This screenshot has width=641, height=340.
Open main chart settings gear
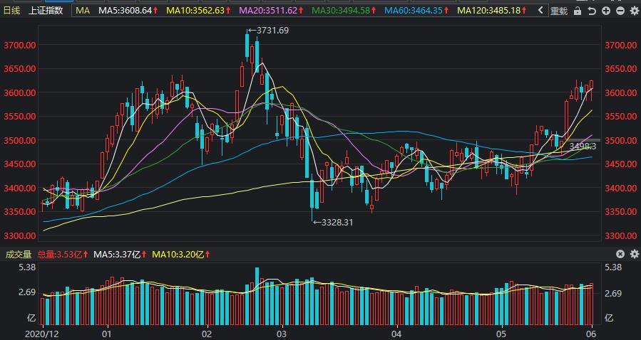click(x=634, y=11)
